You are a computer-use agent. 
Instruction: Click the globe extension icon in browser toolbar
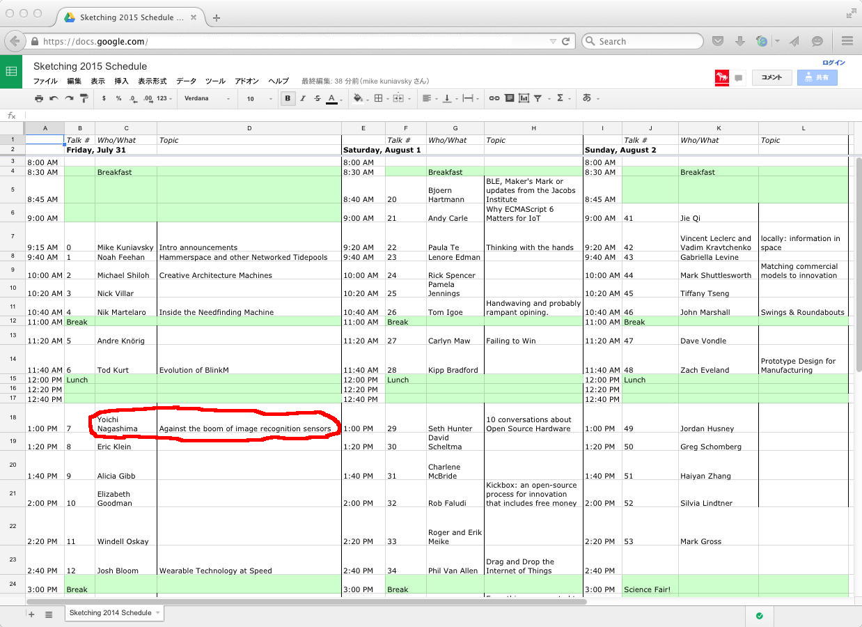tap(762, 41)
